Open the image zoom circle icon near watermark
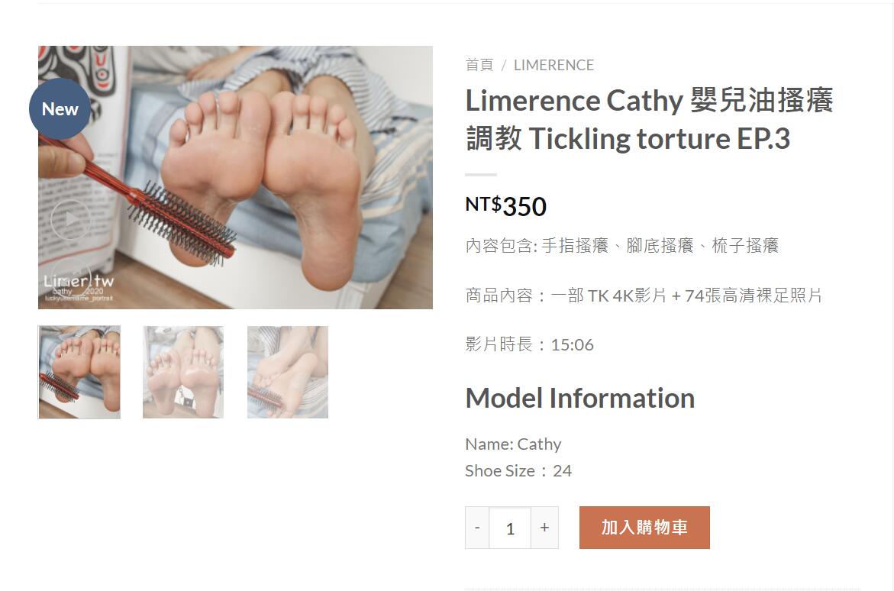The height and width of the screenshot is (591, 894). 71,276
